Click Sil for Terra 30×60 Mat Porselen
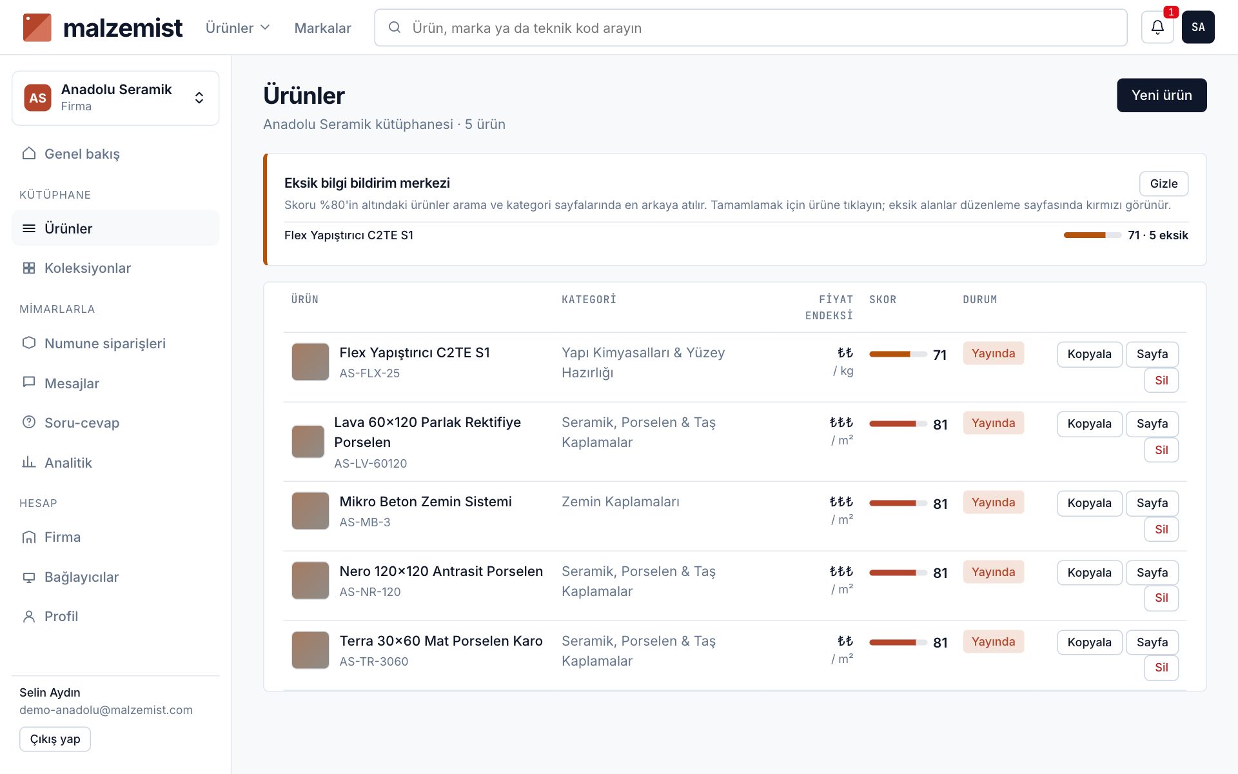Viewport: 1238px width, 774px height. [1161, 668]
